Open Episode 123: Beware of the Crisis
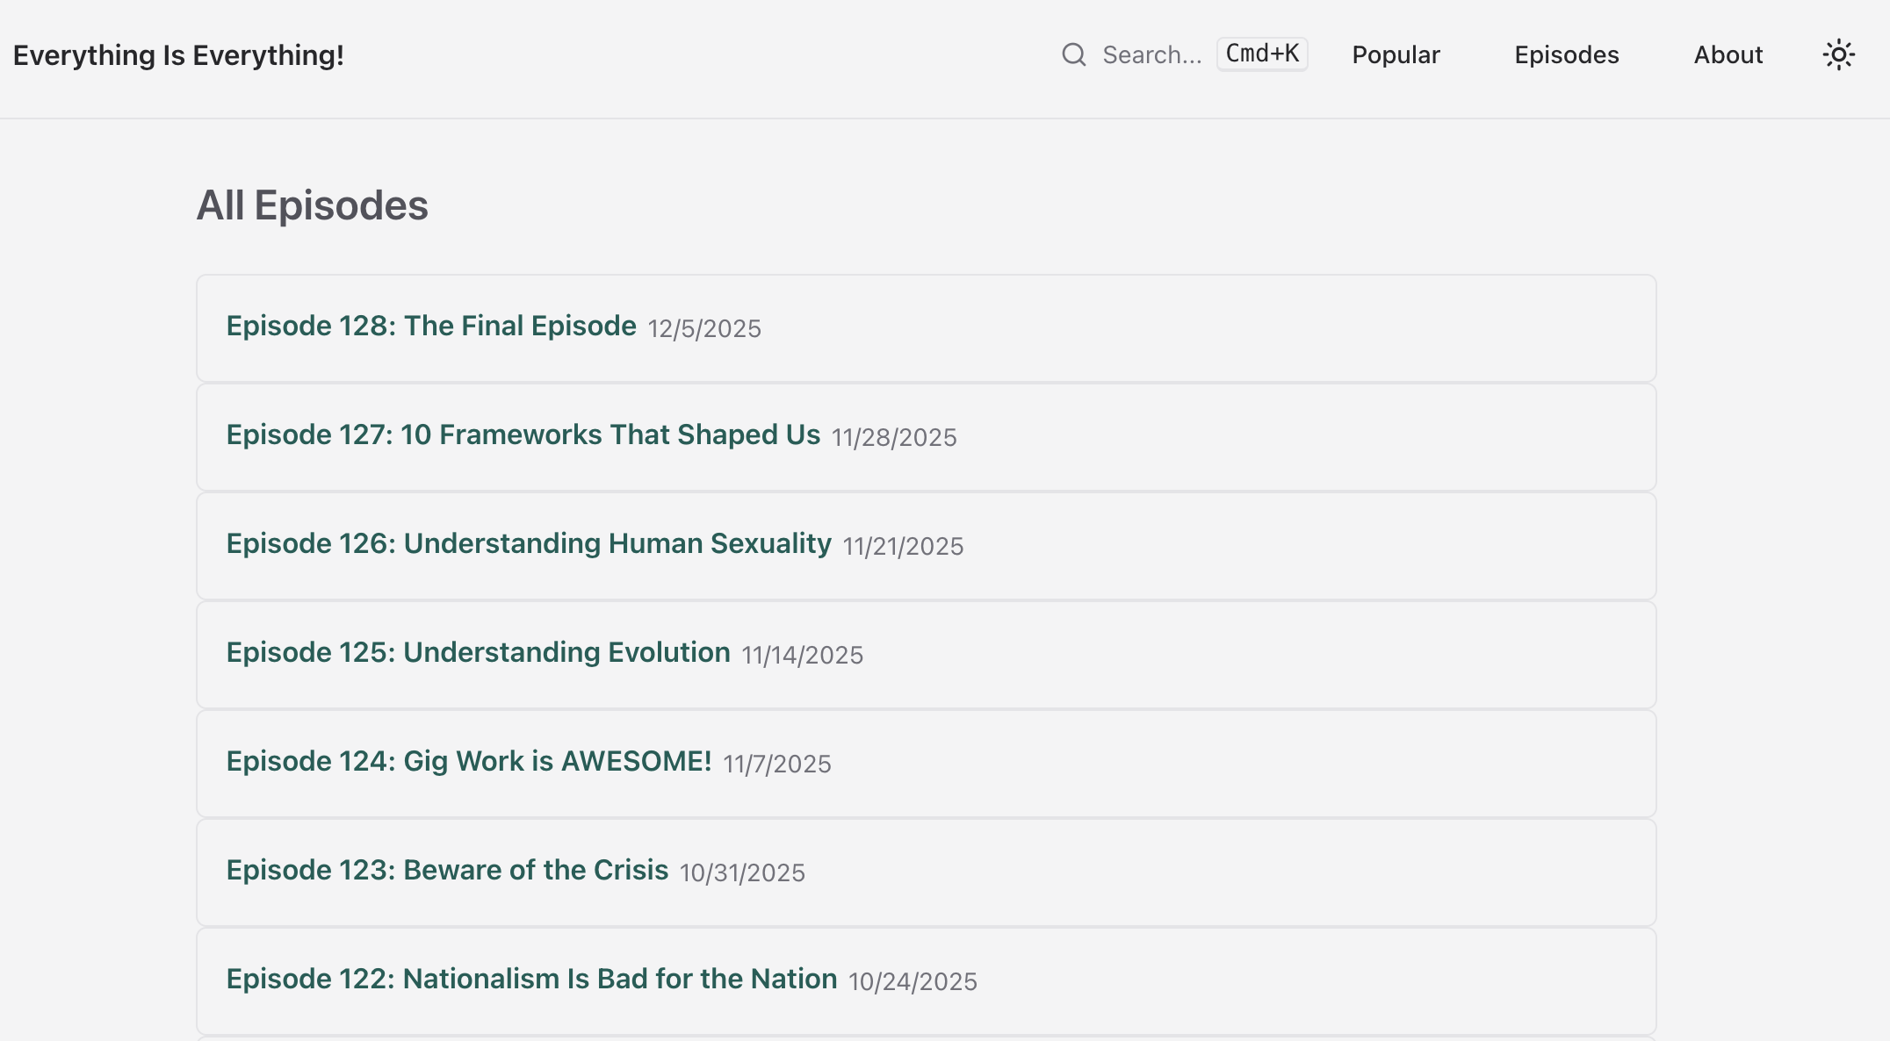Image resolution: width=1890 pixels, height=1041 pixels. click(447, 870)
